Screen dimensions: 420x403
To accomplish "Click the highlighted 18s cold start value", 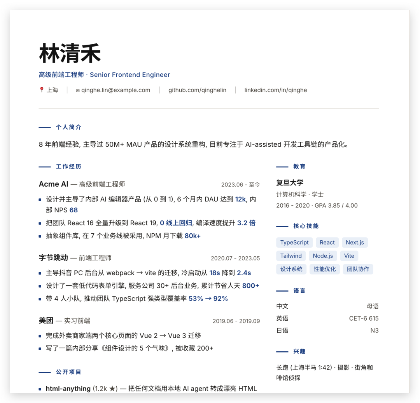I will point(215,273).
